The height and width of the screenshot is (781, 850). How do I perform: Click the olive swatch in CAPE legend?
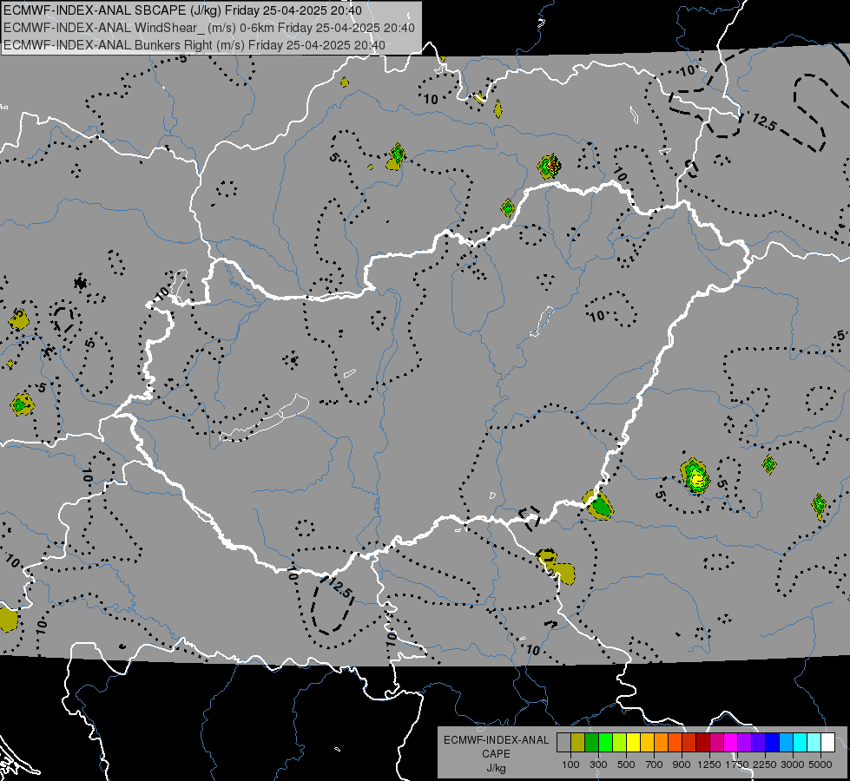(578, 743)
